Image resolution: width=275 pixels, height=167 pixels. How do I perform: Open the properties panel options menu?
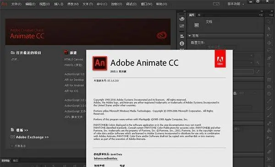pyautogui.click(x=261, y=15)
